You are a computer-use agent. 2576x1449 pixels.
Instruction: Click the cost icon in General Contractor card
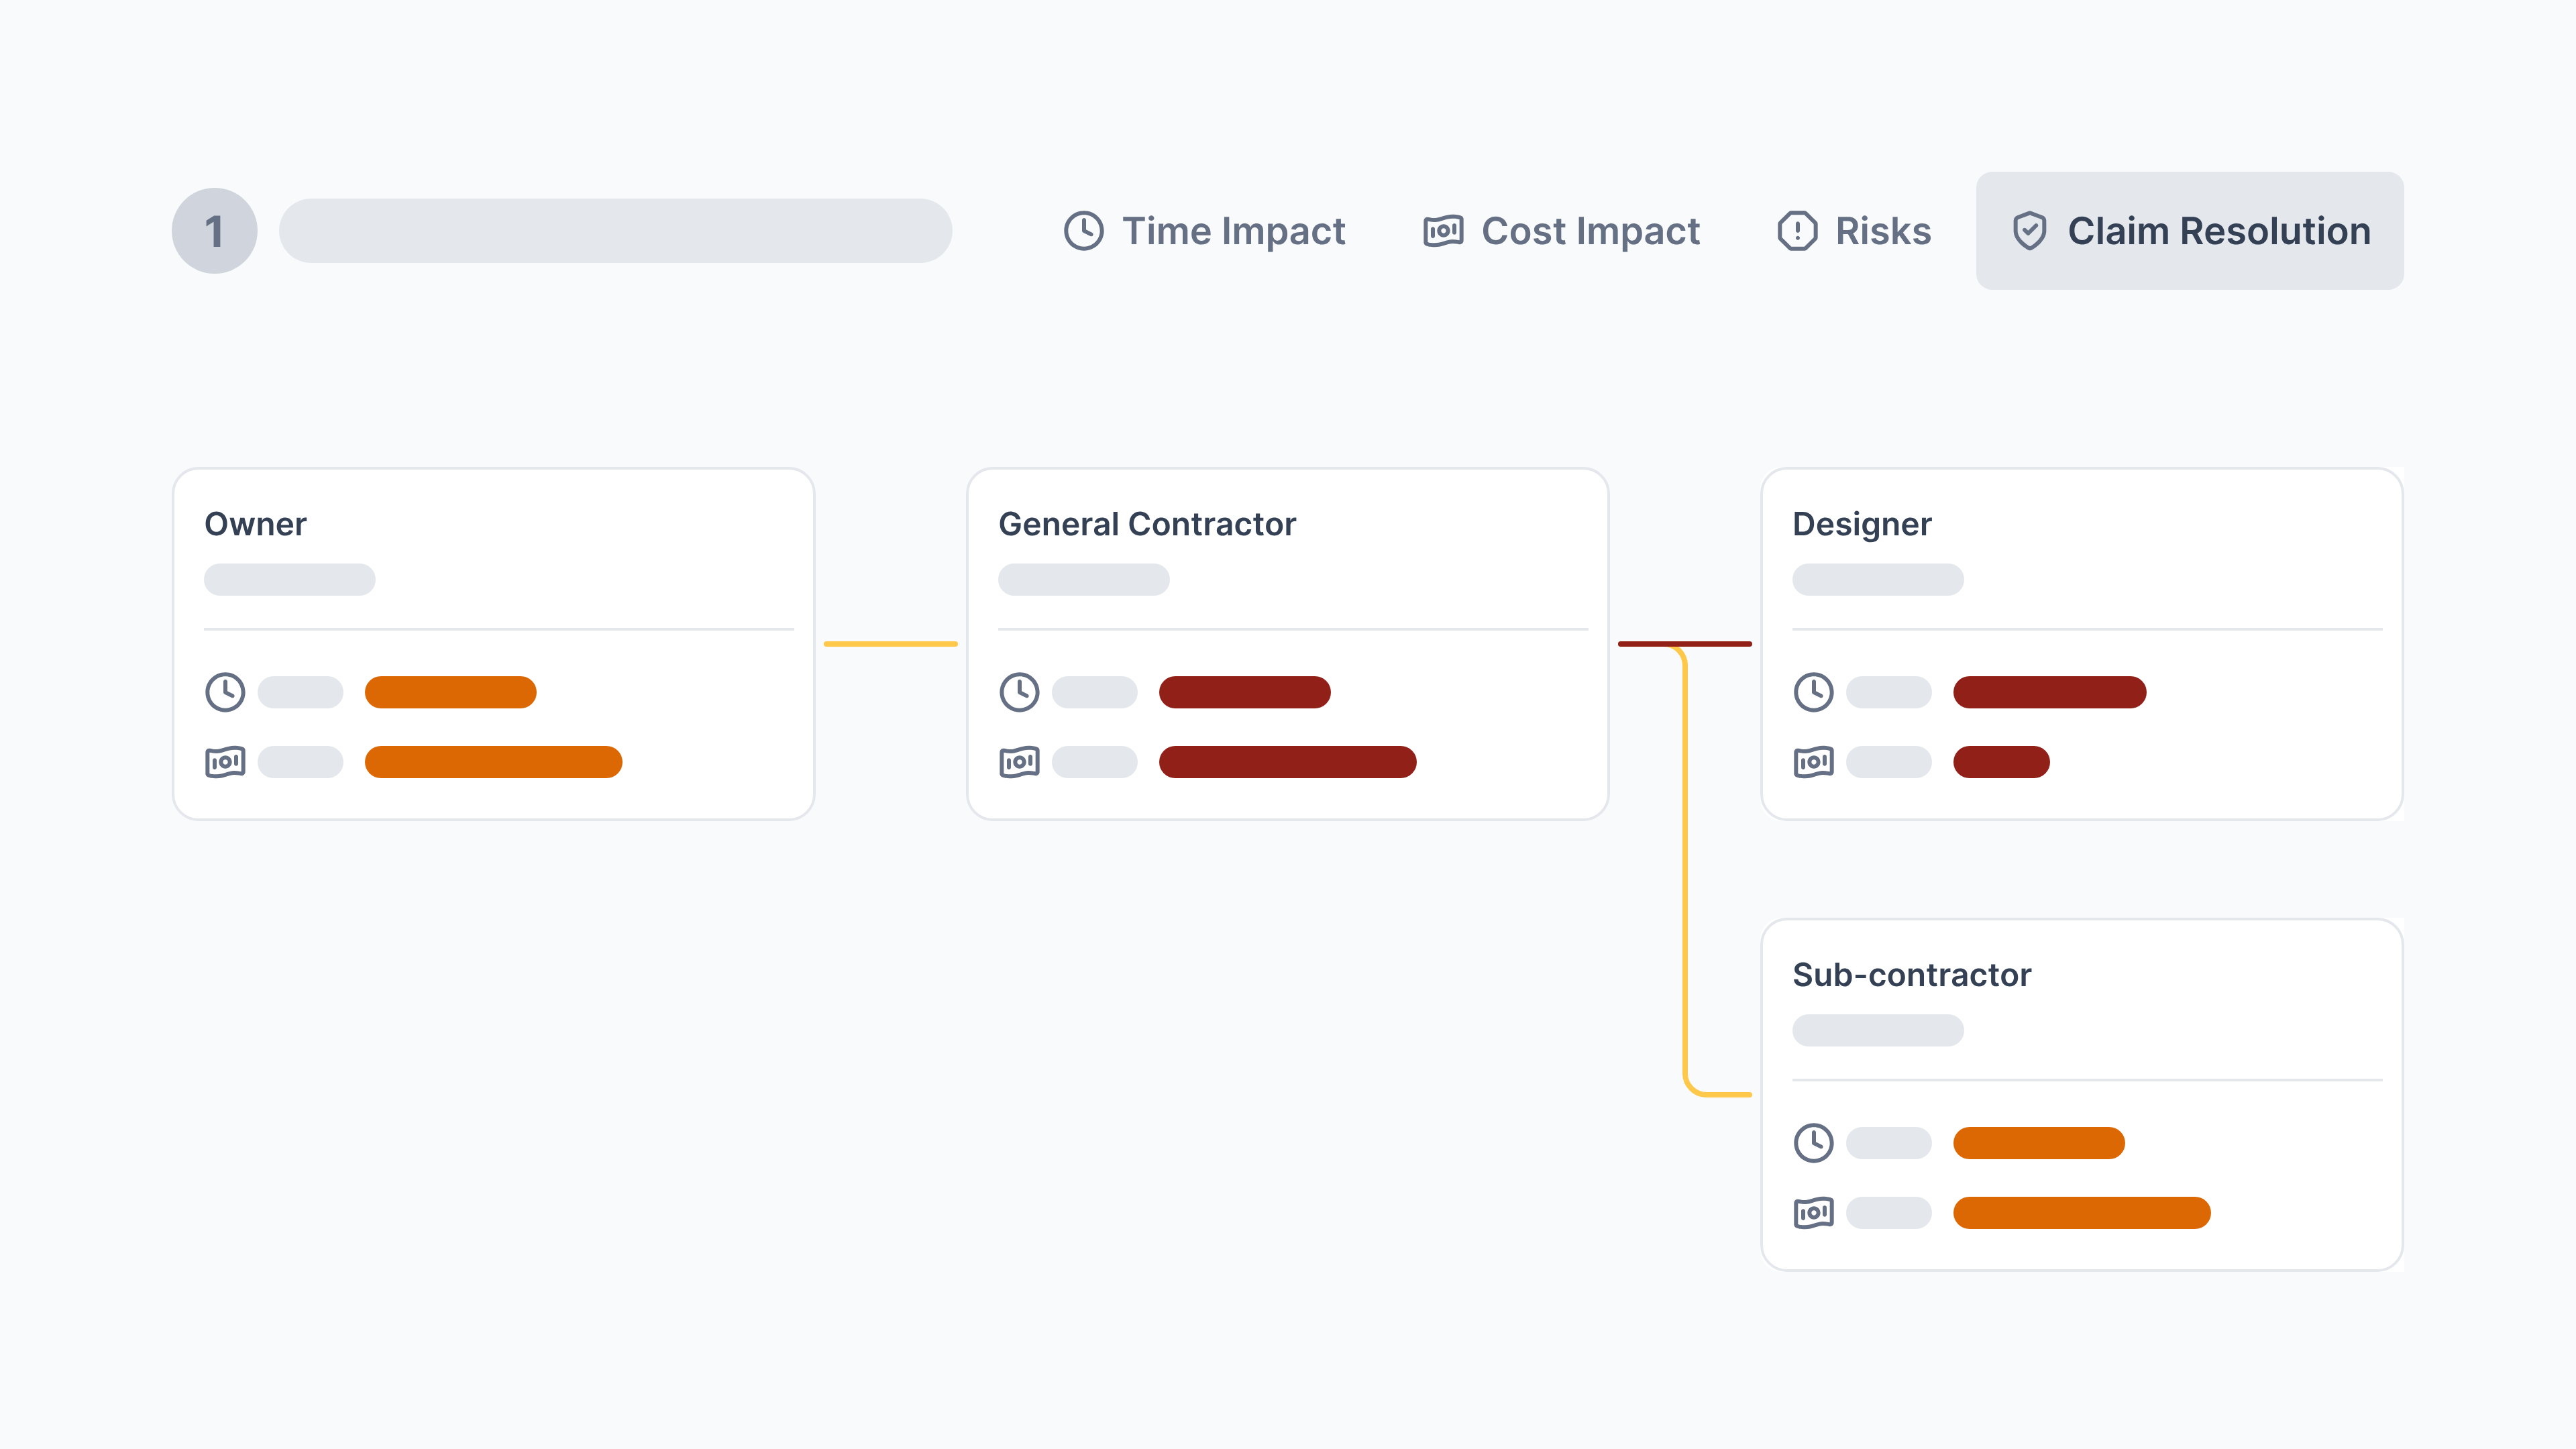pos(1019,762)
